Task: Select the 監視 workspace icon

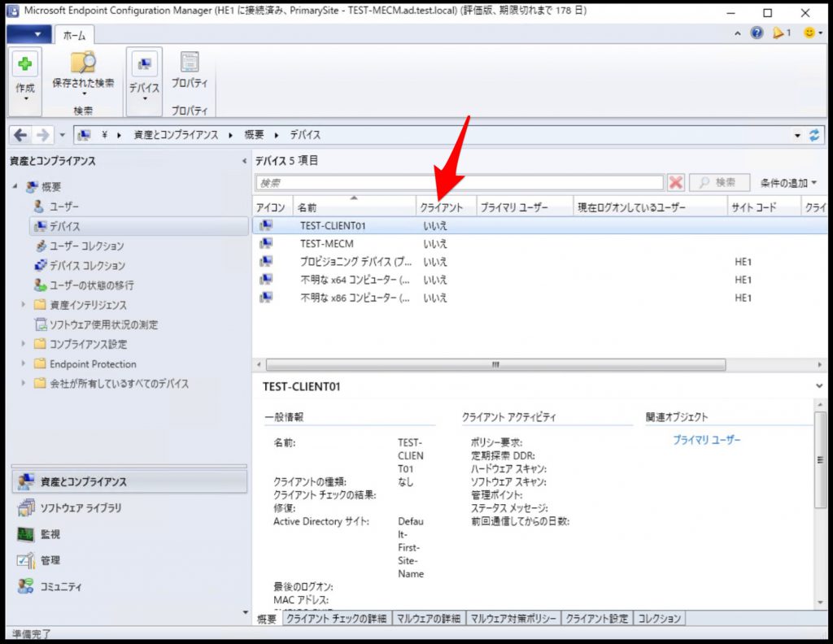Action: click(x=49, y=535)
